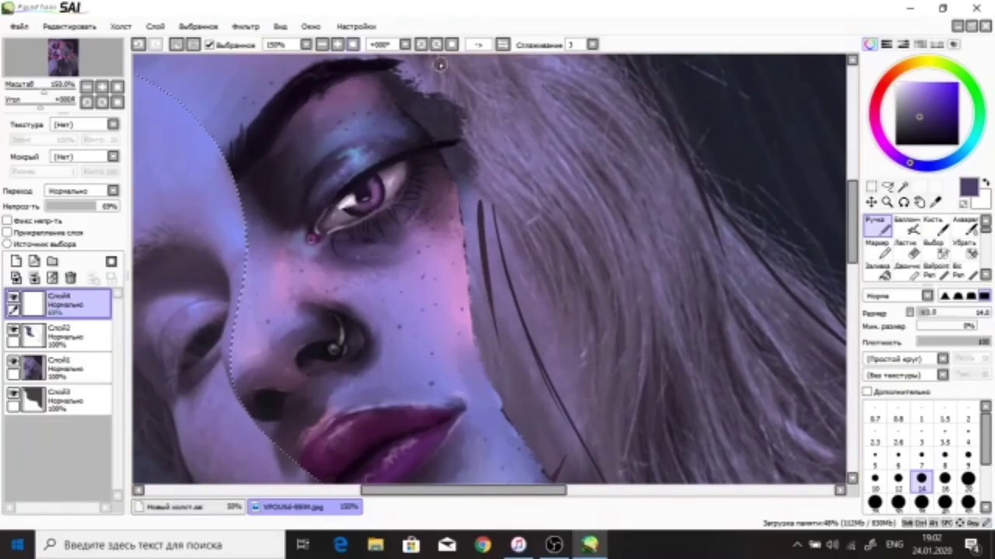Toggle the Фикс непр-ть checkbox
This screenshot has height=559, width=995.
(8, 220)
